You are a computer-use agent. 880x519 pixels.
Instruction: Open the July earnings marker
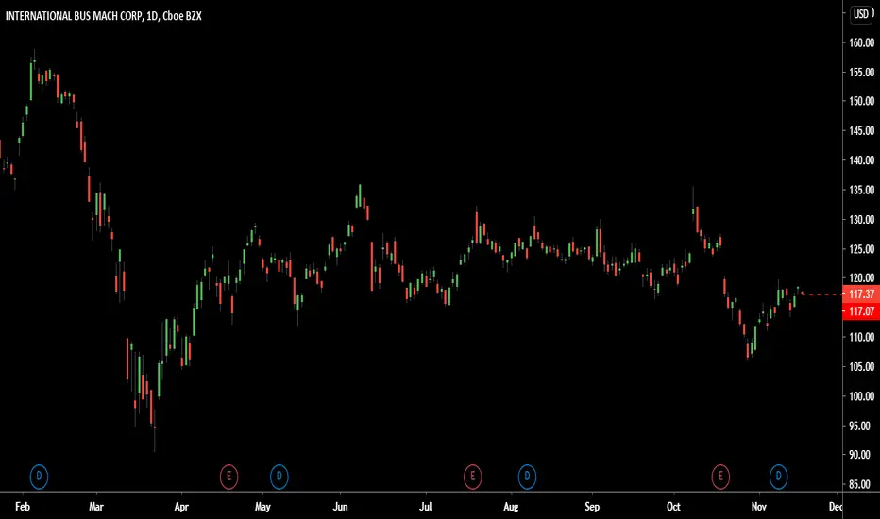pyautogui.click(x=472, y=477)
